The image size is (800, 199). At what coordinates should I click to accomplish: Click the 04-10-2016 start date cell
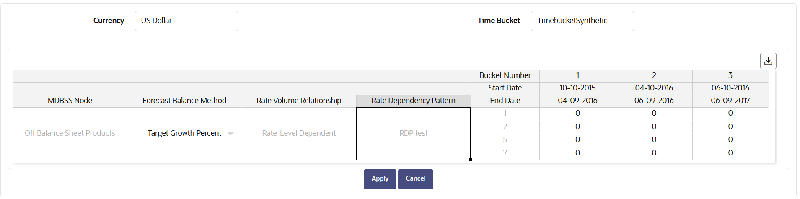click(654, 88)
